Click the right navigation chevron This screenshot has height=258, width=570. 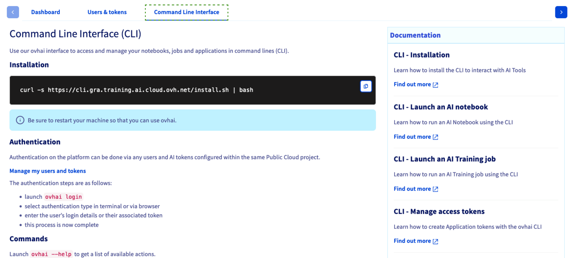(x=561, y=12)
